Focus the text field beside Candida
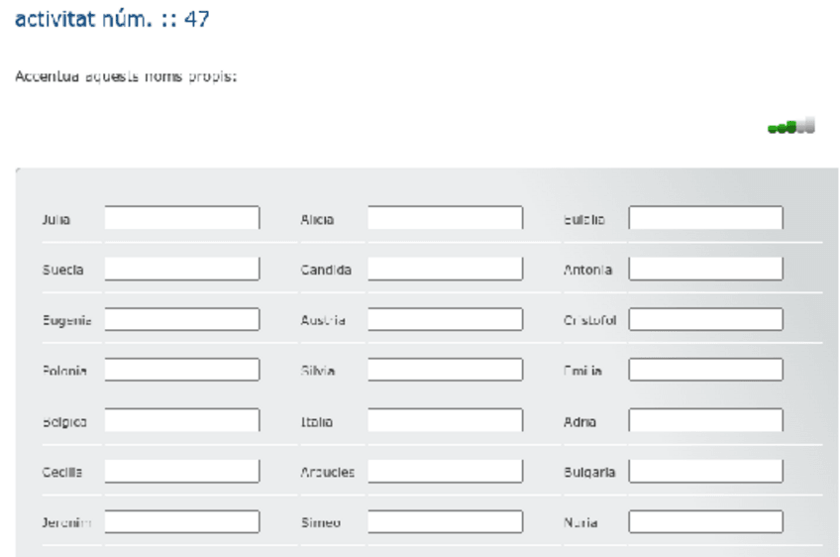Screen dimensions: 840x557 445,270
